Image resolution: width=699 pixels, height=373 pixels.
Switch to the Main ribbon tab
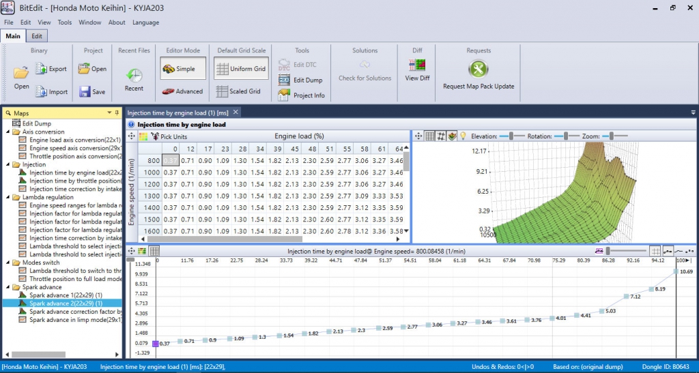tap(13, 36)
